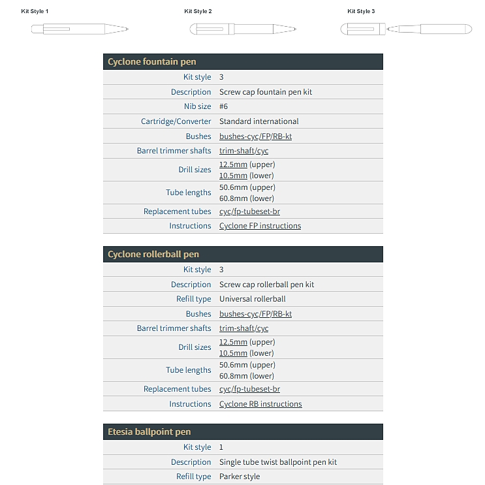Open the Cyclone RB instructions link
485x485 pixels.
pos(260,404)
